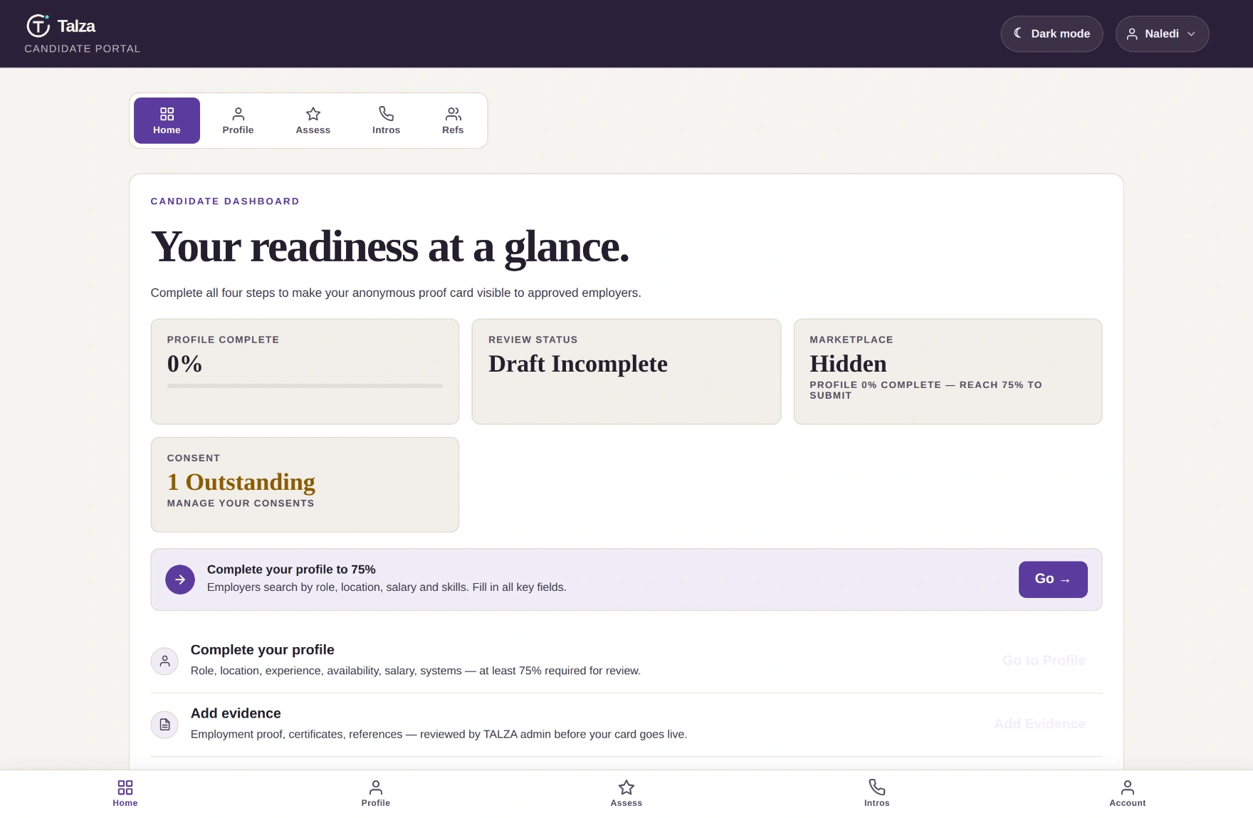Image resolution: width=1253 pixels, height=818 pixels.
Task: Open the Naledi user menu
Action: (x=1162, y=33)
